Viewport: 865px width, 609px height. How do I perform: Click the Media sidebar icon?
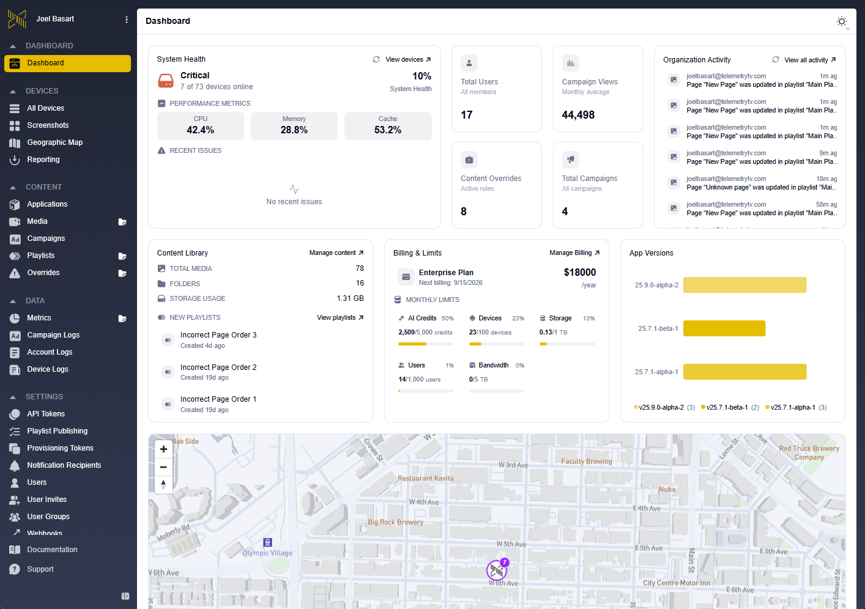(x=15, y=221)
